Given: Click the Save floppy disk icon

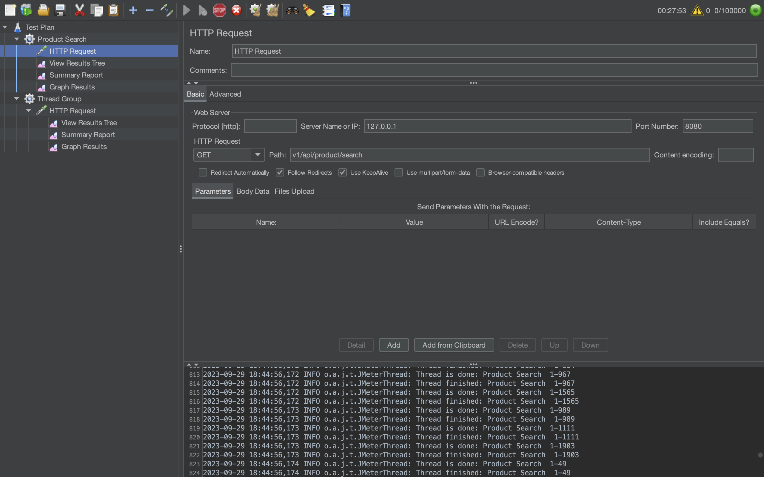Looking at the screenshot, I should 60,10.
